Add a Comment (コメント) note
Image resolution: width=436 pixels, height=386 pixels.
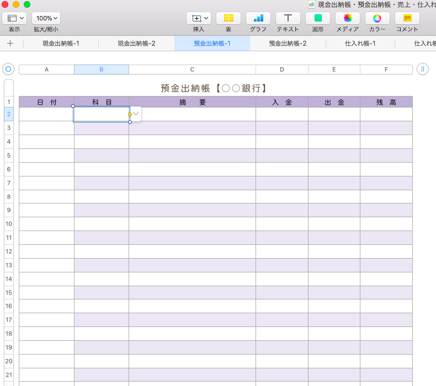click(407, 18)
